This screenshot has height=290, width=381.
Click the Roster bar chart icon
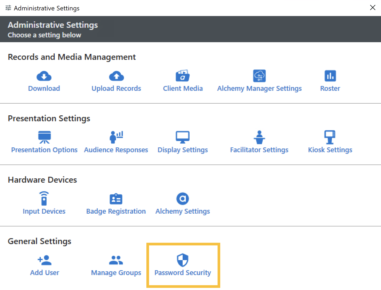330,76
